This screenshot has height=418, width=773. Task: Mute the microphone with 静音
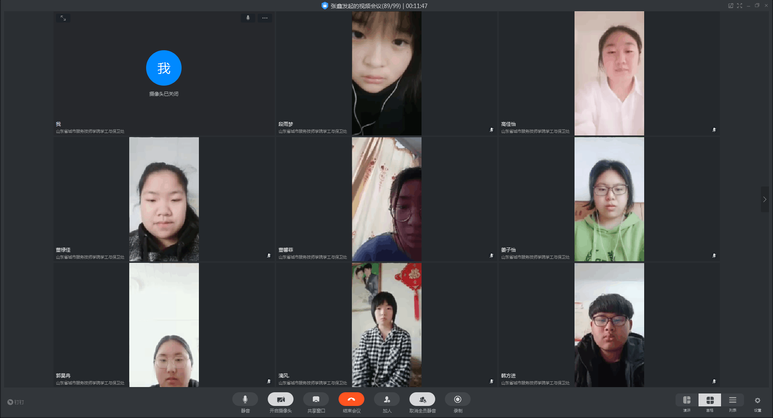pyautogui.click(x=245, y=400)
